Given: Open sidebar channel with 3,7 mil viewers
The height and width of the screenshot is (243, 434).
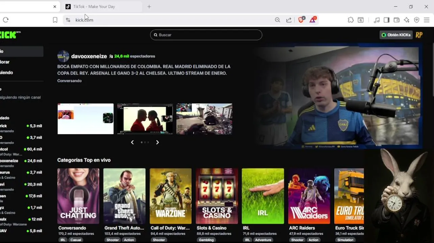Looking at the screenshot, I should [x=22, y=140].
